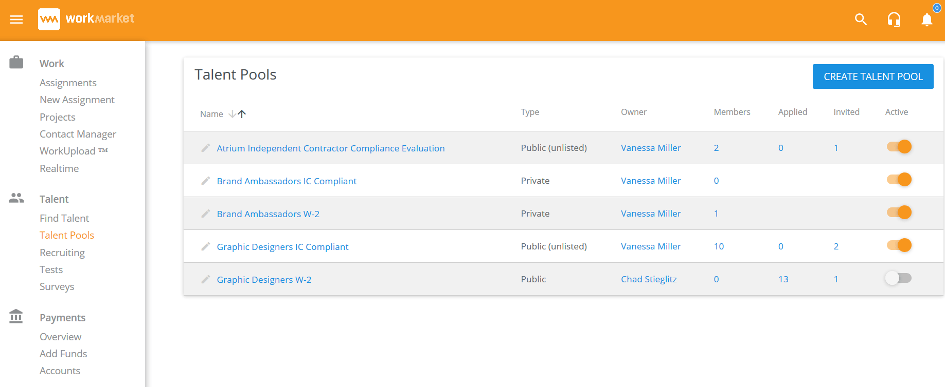
Task: Deactivate Atrium Independent Contractor pool toggle
Action: pyautogui.click(x=899, y=147)
